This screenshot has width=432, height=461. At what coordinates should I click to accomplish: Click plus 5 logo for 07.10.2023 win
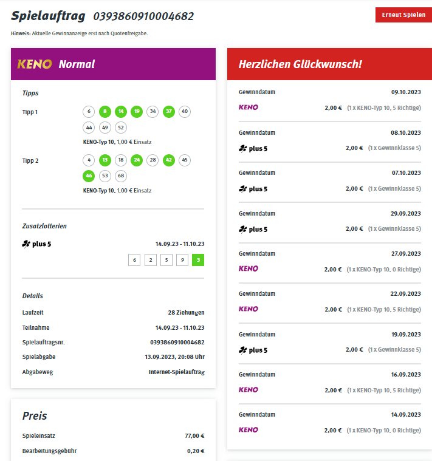253,189
